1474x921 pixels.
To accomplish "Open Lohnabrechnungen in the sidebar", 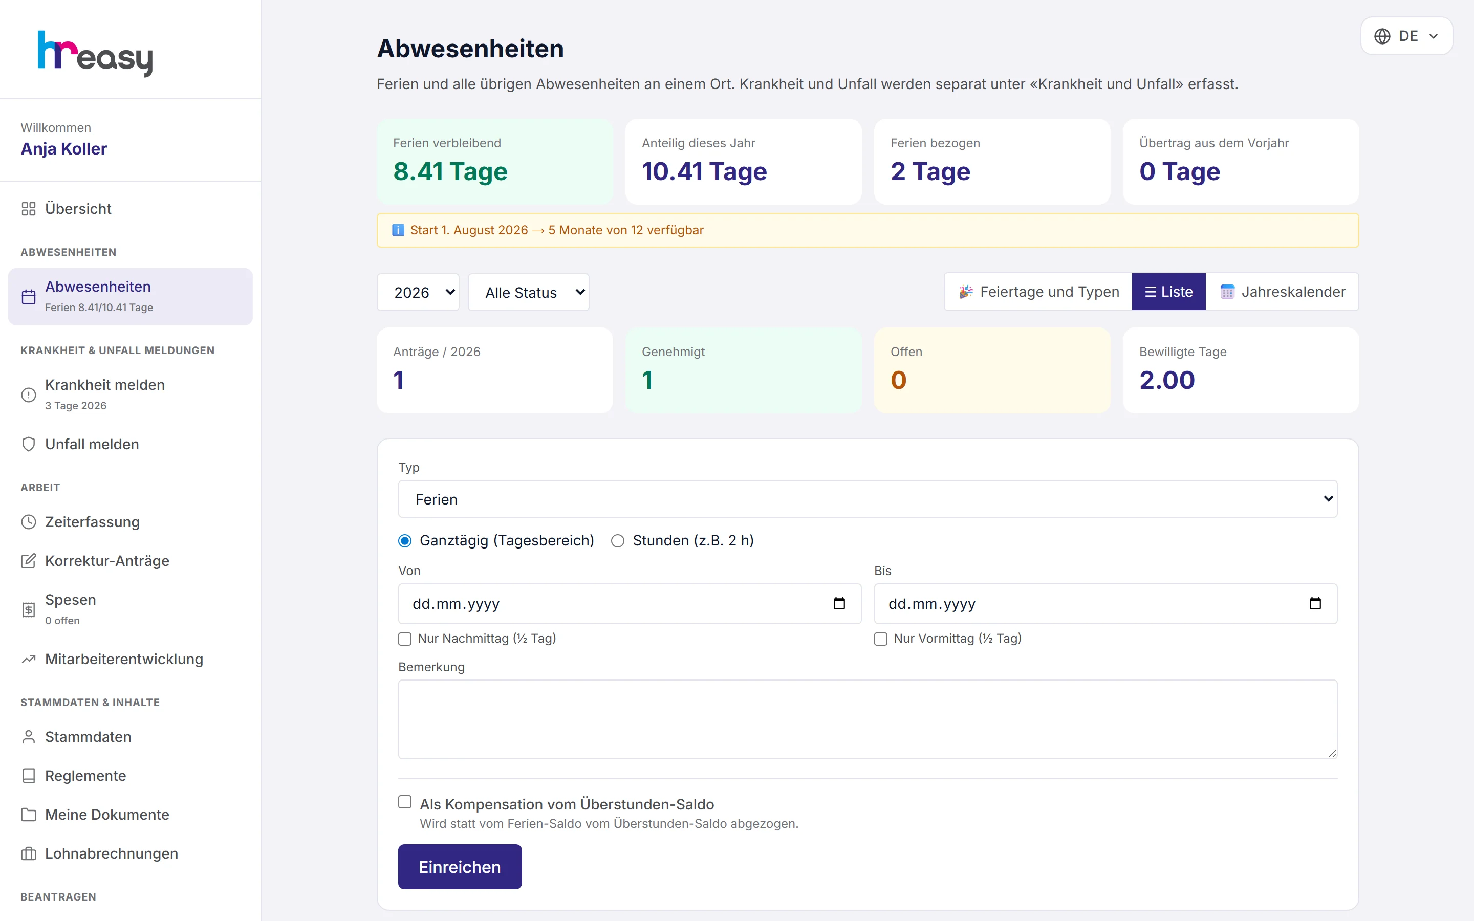I will pos(131,854).
